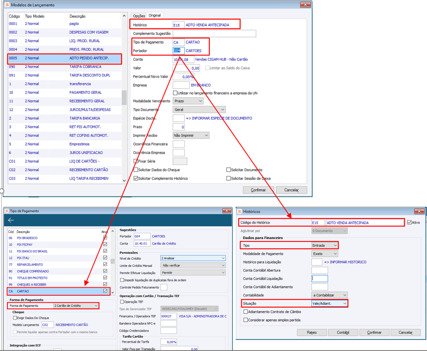Open the Nível de Crédito dropdown
The image size is (427, 351).
(x=193, y=258)
